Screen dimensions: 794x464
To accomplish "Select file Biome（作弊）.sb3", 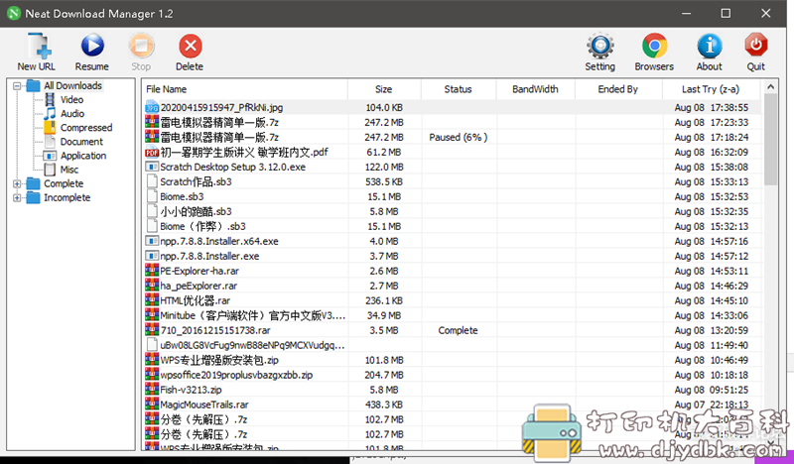I will (203, 226).
